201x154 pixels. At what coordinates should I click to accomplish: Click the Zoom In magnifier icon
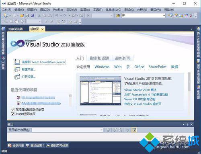click(6, 21)
